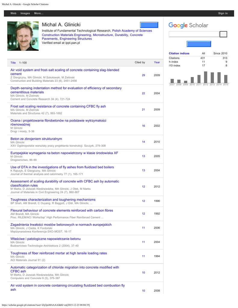This screenshot has height=308, width=238.
Task: Open the Citation indices link
Action: pyautogui.click(x=179, y=54)
